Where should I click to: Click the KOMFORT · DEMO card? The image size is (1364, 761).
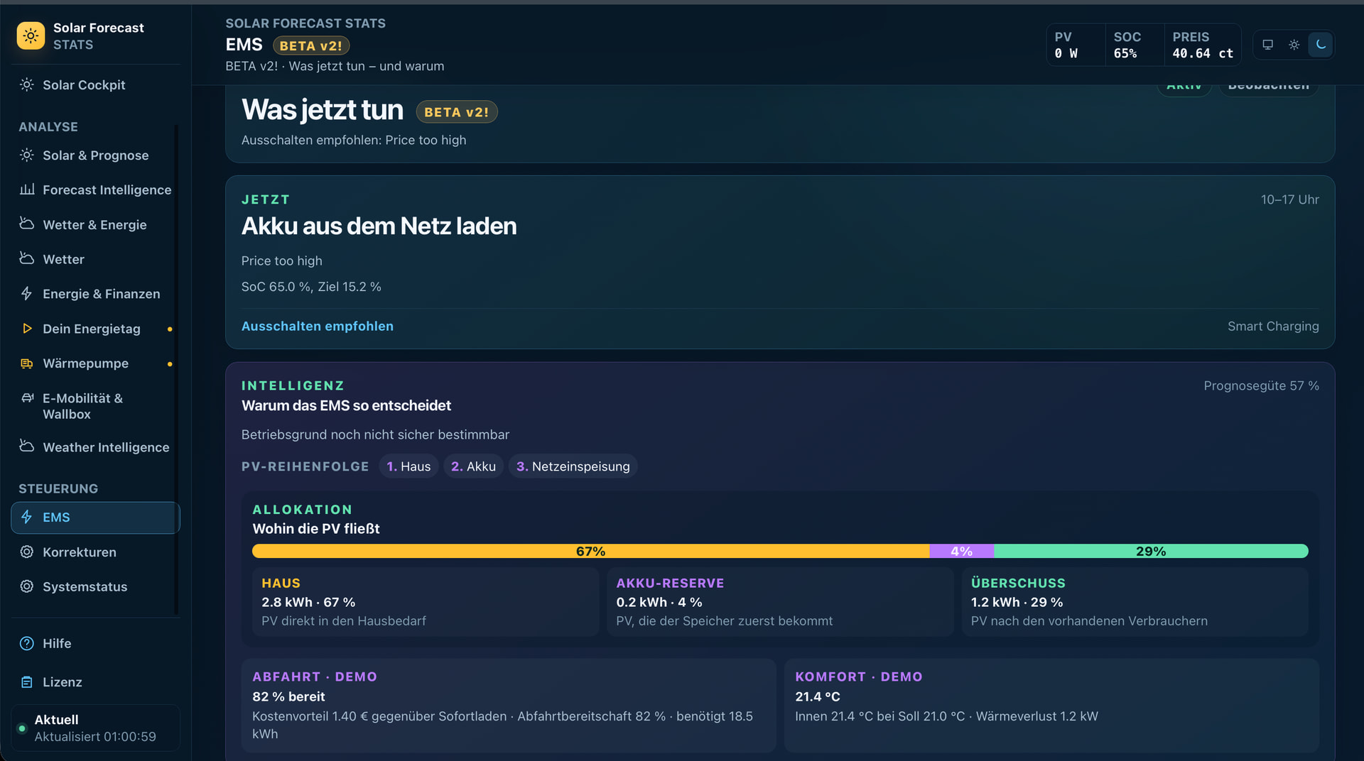[x=1051, y=705]
